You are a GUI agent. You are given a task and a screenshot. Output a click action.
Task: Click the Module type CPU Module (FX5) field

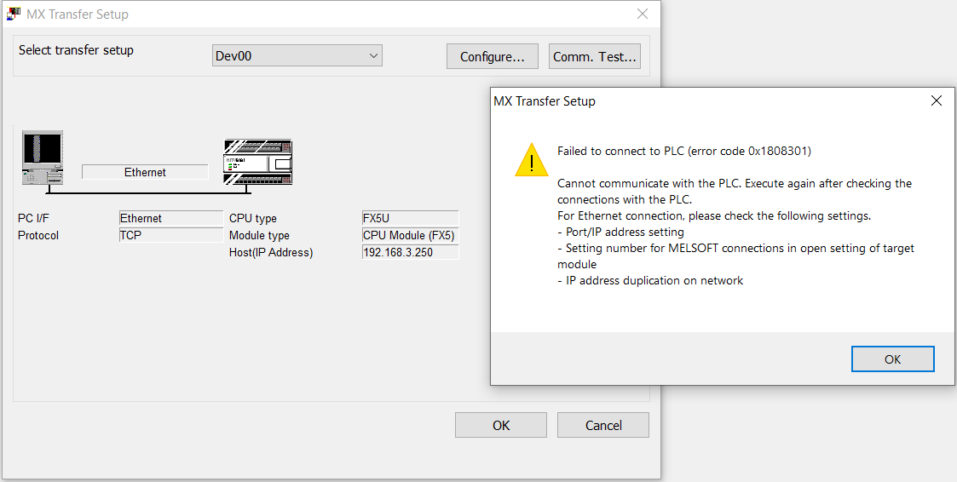(x=410, y=236)
